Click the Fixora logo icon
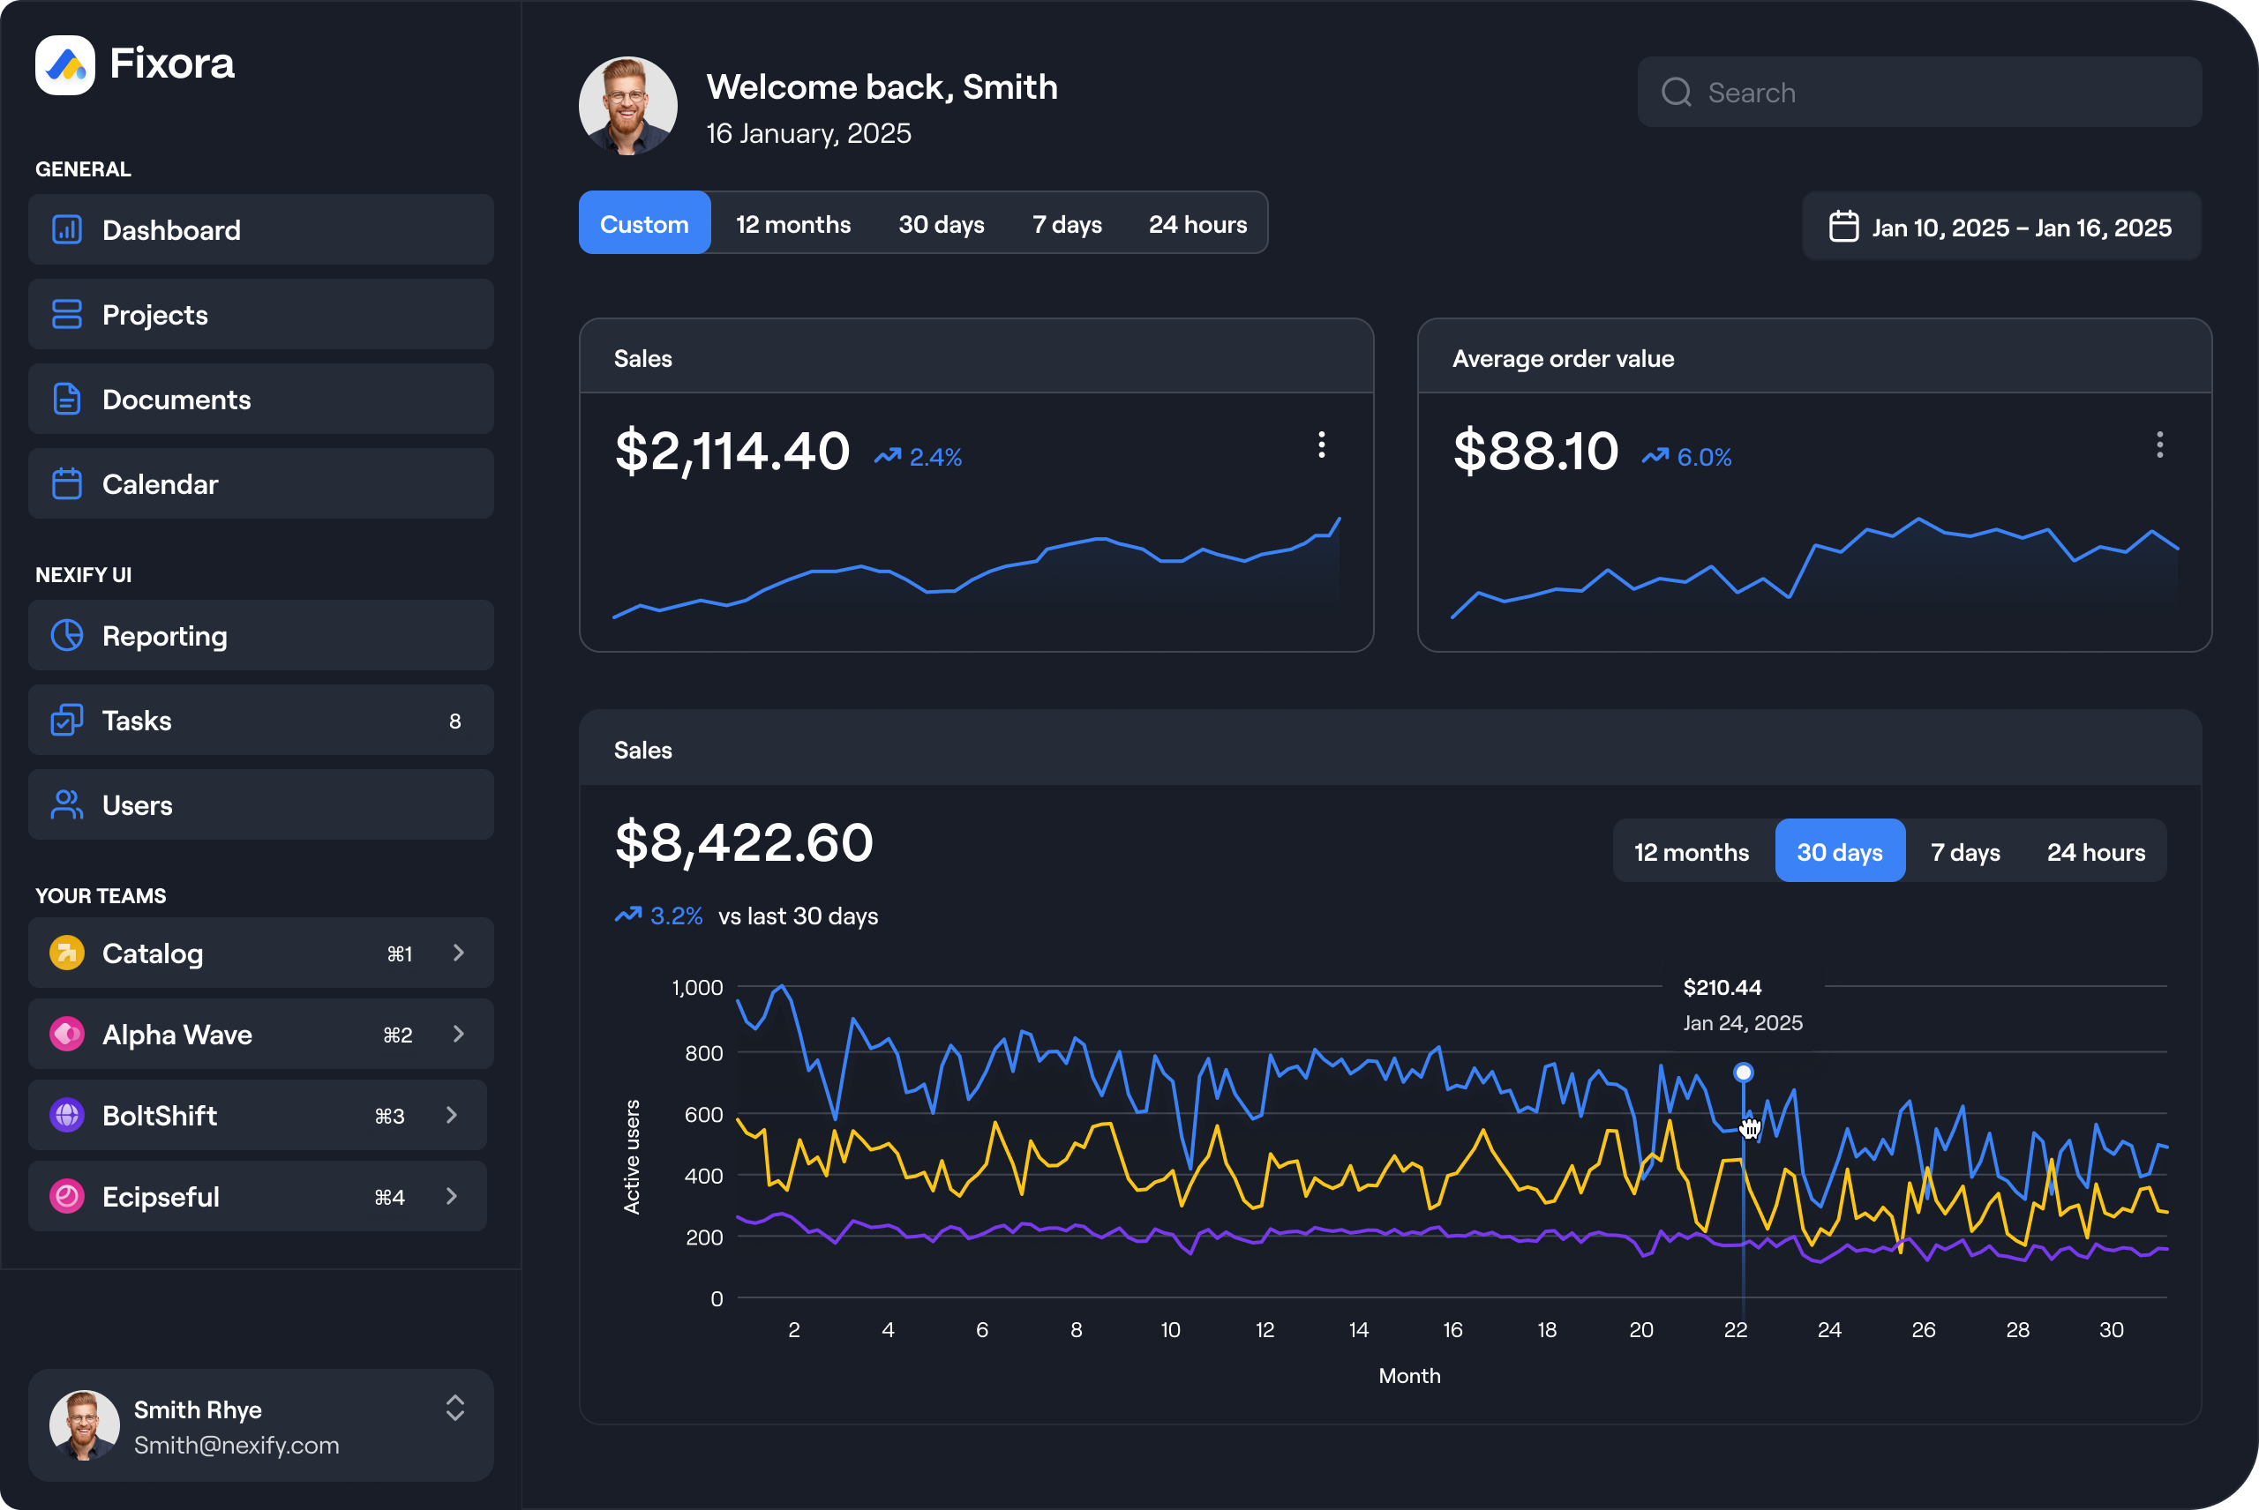Screen dimensions: 2259x1510 pos(64,64)
